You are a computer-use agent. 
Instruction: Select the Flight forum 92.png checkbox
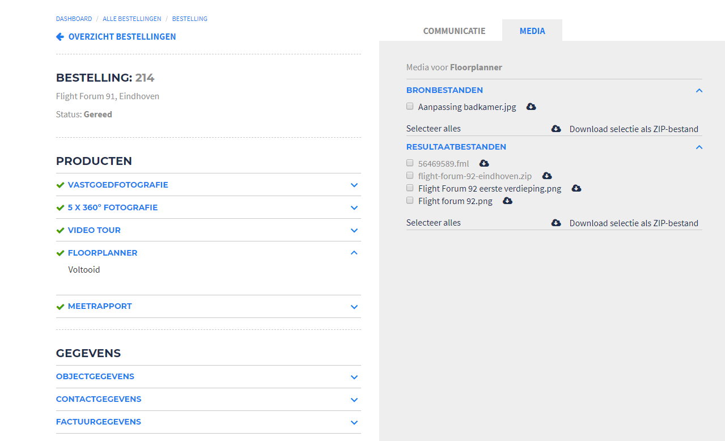(410, 200)
